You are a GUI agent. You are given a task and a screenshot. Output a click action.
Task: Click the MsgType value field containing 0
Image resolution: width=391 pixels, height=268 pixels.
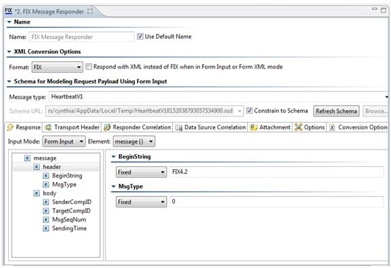pos(277,201)
